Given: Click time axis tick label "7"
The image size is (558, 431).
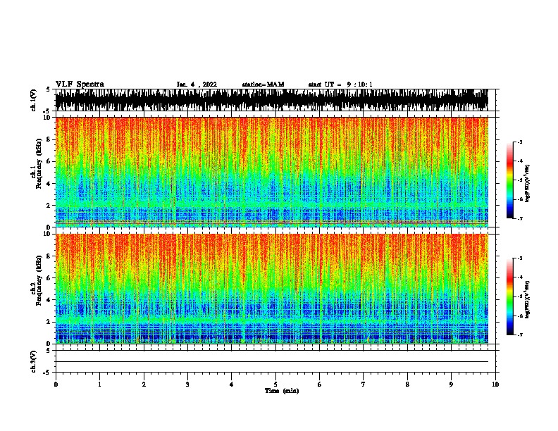Looking at the screenshot, I should [364, 385].
